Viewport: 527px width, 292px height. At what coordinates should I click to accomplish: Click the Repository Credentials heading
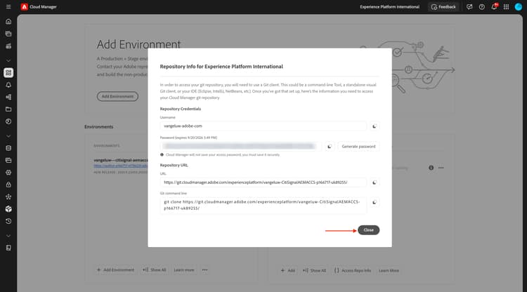pos(181,109)
